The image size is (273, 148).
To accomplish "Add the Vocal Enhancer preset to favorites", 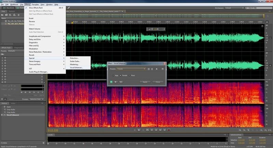I will [156, 69].
